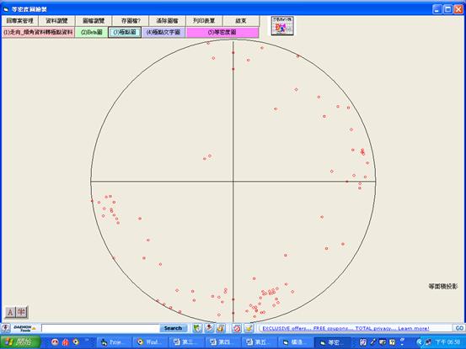
Task: Click the green shield toolbar icon
Action: coord(197,328)
